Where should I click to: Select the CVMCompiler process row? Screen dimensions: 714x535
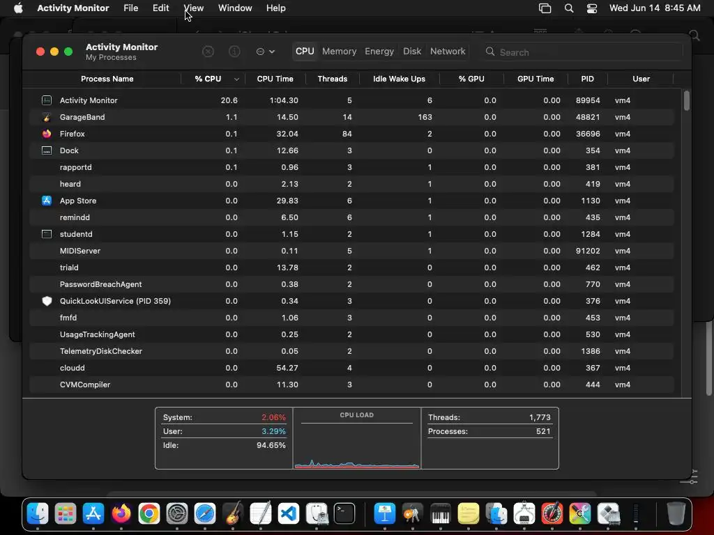click(x=351, y=385)
